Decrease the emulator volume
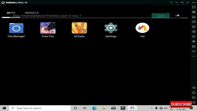197x111 pixels. pos(194,36)
